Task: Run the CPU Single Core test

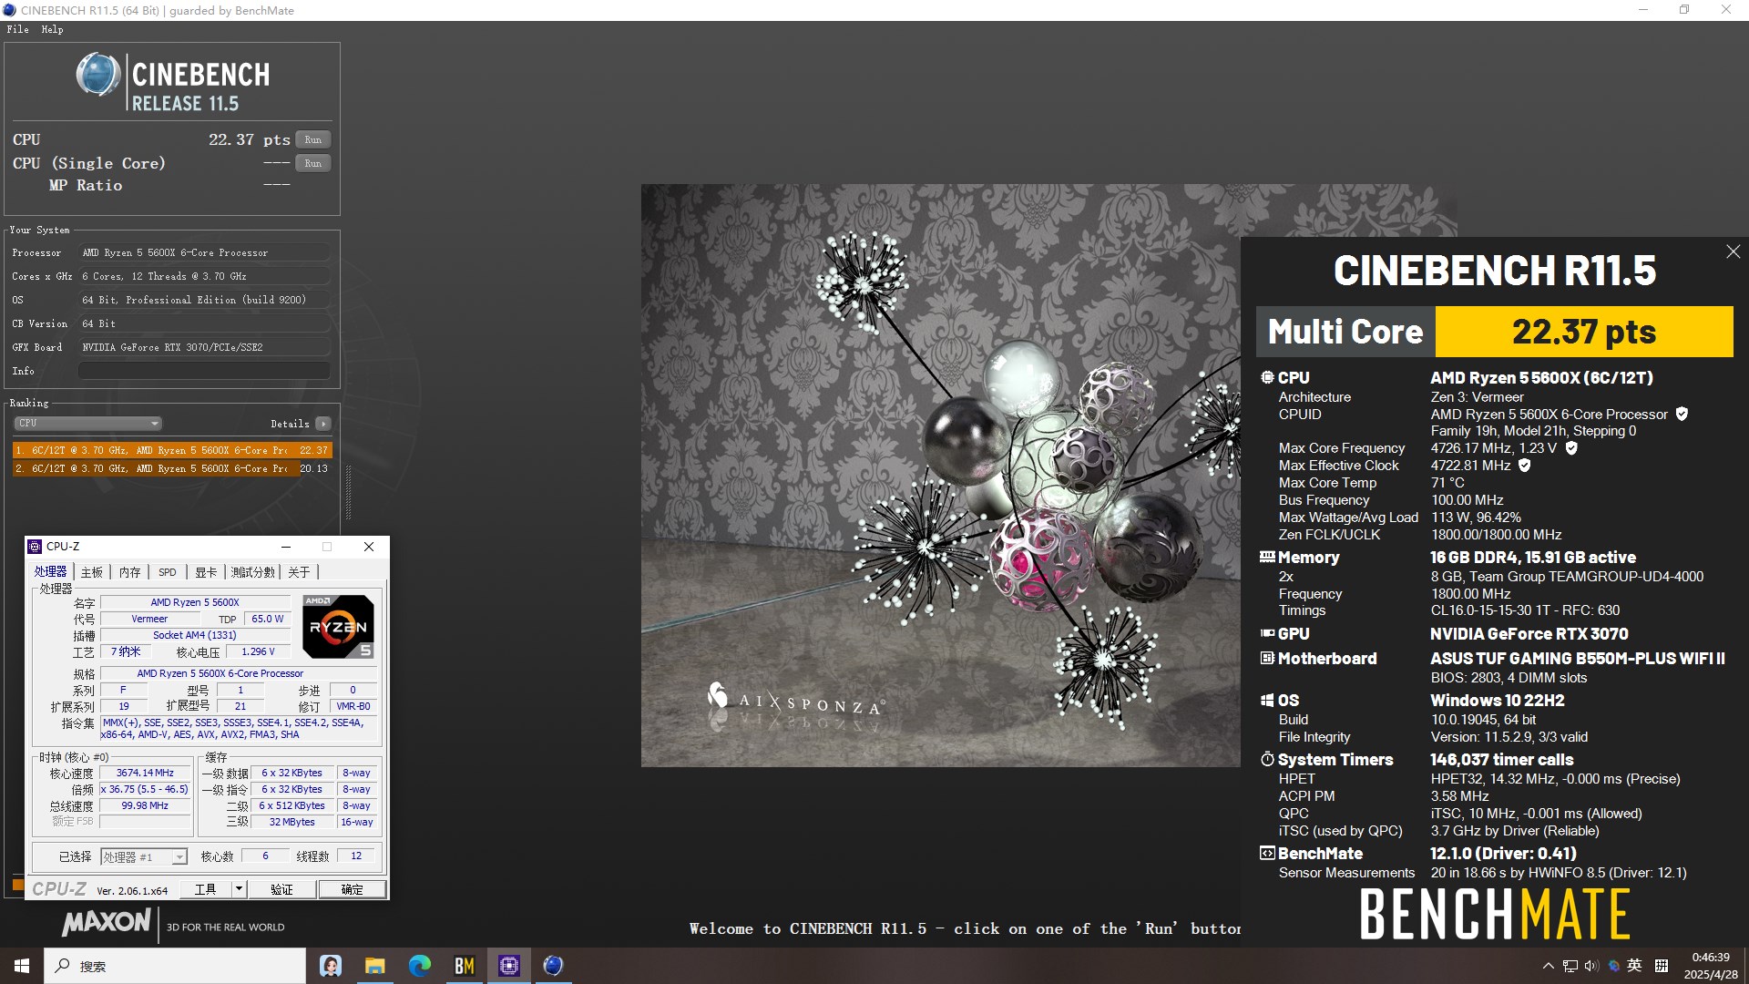Action: tap(312, 163)
